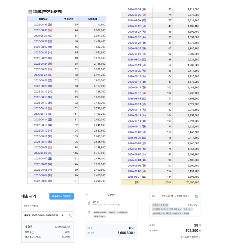Click the help icon next to 평균 주문 금액
The width and height of the screenshot is (225, 251).
(x=40, y=237)
